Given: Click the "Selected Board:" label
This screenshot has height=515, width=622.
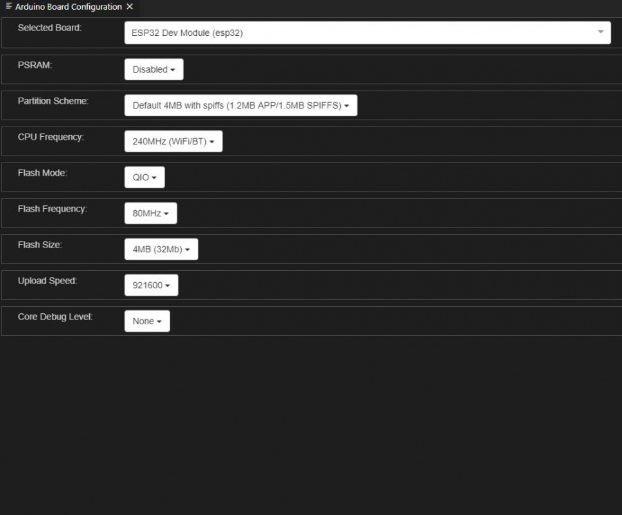Looking at the screenshot, I should point(49,28).
